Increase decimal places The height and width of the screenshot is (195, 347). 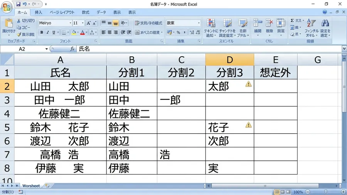pyautogui.click(x=192, y=32)
